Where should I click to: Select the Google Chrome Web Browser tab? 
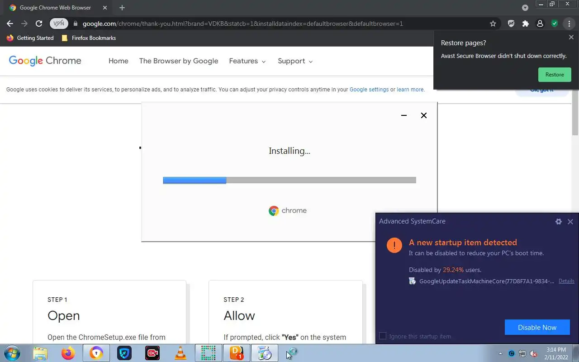55,8
